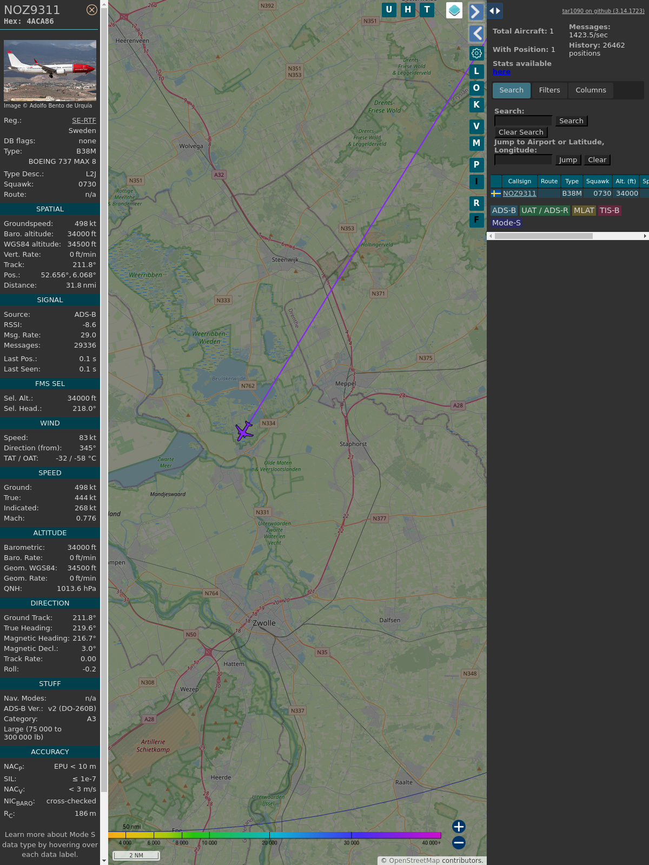Toggle the U map button

(x=389, y=10)
